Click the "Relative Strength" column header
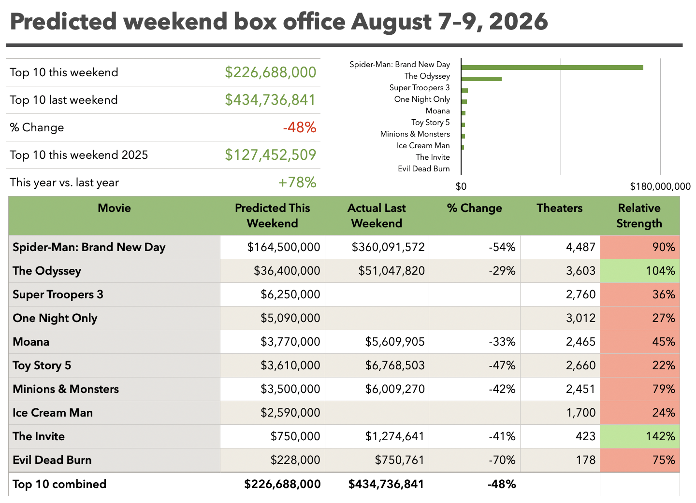This screenshot has height=503, width=696. 639,216
